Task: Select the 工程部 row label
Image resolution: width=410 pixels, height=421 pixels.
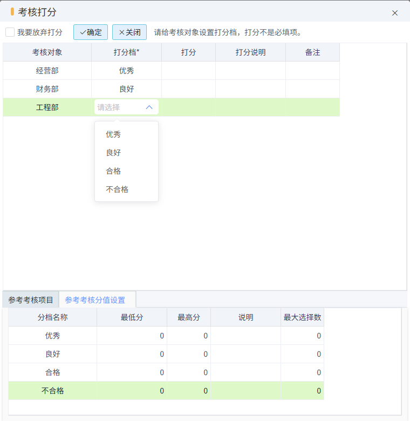Action: coord(47,107)
